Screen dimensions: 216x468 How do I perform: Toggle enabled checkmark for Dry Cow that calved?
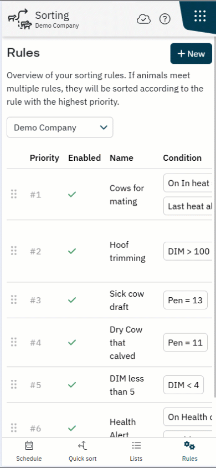tap(72, 342)
